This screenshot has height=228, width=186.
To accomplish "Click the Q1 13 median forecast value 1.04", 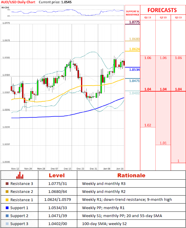I will click(x=148, y=89).
